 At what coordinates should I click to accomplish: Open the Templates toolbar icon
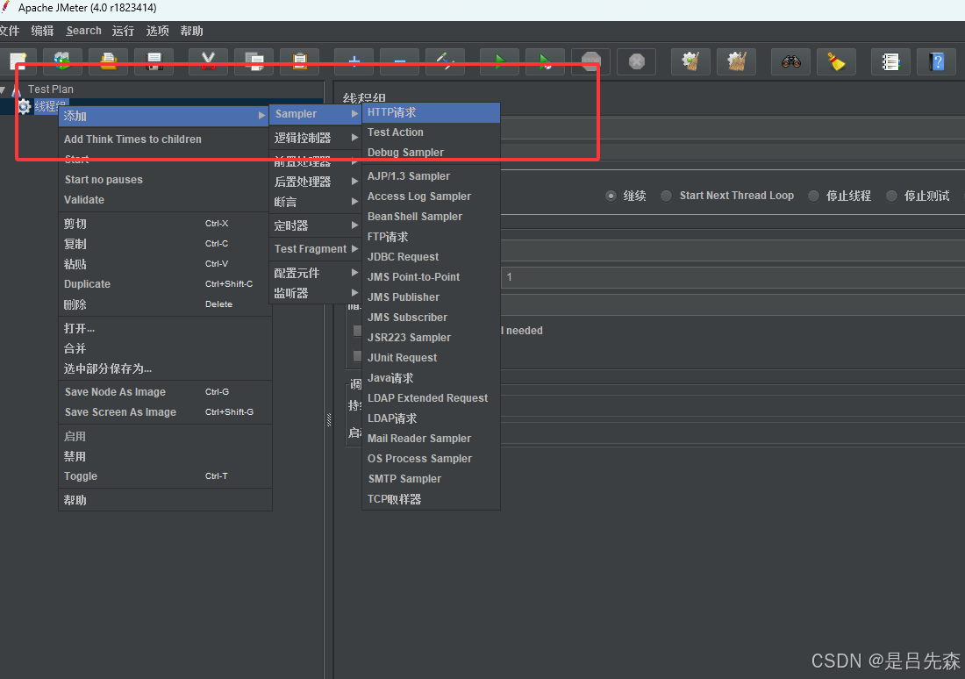62,61
